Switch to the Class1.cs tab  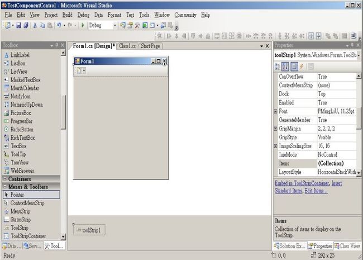click(127, 46)
